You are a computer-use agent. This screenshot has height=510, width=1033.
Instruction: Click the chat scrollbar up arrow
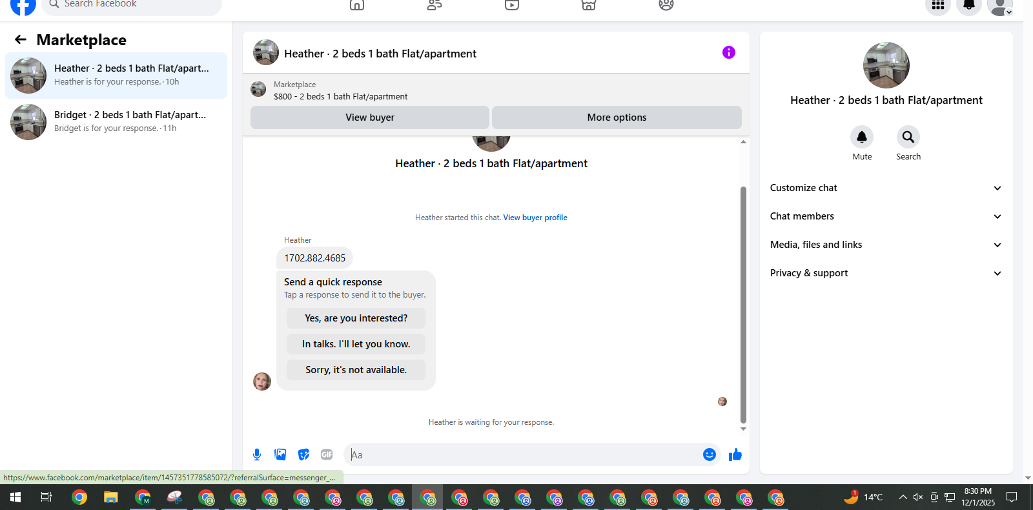tap(743, 141)
